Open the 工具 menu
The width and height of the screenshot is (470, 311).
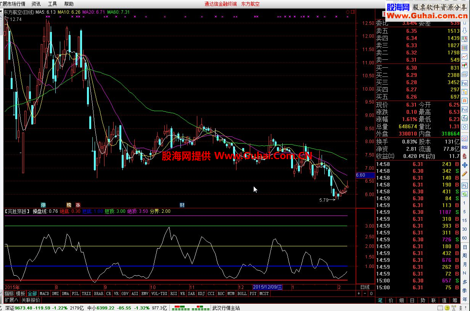pos(52,4)
